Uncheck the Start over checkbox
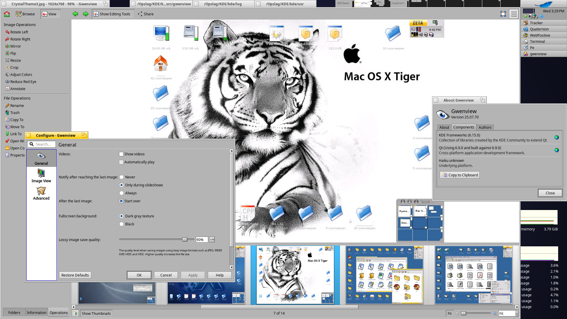The image size is (567, 319). click(121, 201)
